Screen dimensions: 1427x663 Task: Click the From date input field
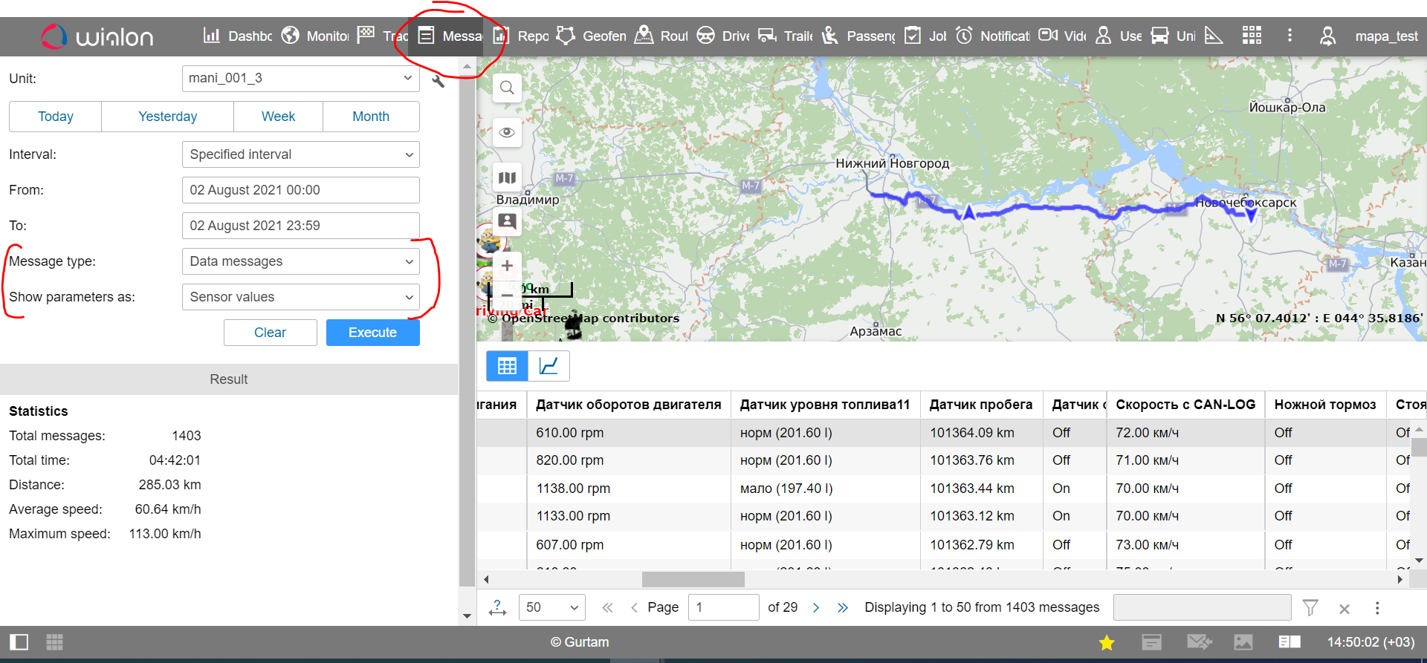300,190
